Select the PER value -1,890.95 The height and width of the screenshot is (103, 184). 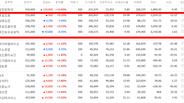[156, 9]
